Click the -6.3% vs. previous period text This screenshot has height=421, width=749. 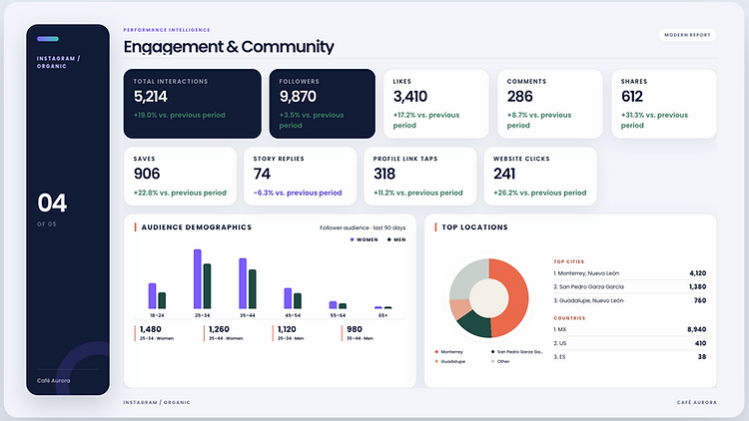tap(298, 193)
